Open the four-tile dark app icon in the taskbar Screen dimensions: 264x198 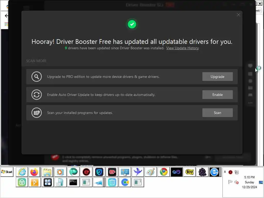pos(48,182)
